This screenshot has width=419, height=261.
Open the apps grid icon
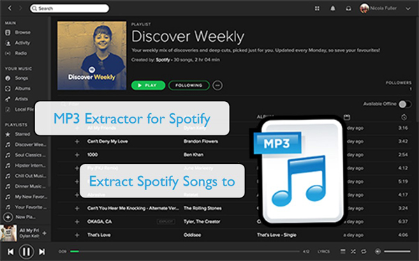317,8
